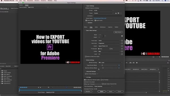This screenshot has height=96, width=170.
Task: Click the Metadata button
Action: [88, 91]
